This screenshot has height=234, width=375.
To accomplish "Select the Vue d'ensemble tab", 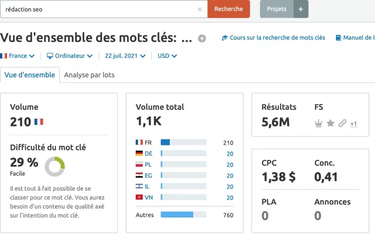I will click(30, 75).
